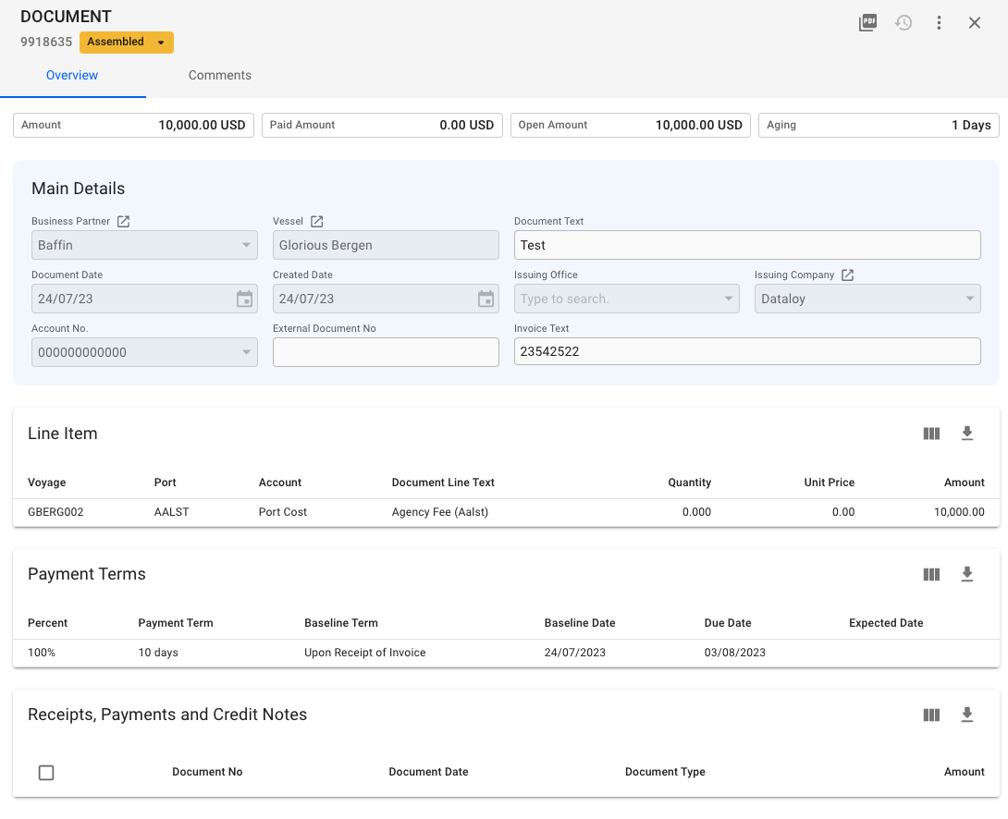
Task: Open the PDF export icon
Action: tap(867, 23)
